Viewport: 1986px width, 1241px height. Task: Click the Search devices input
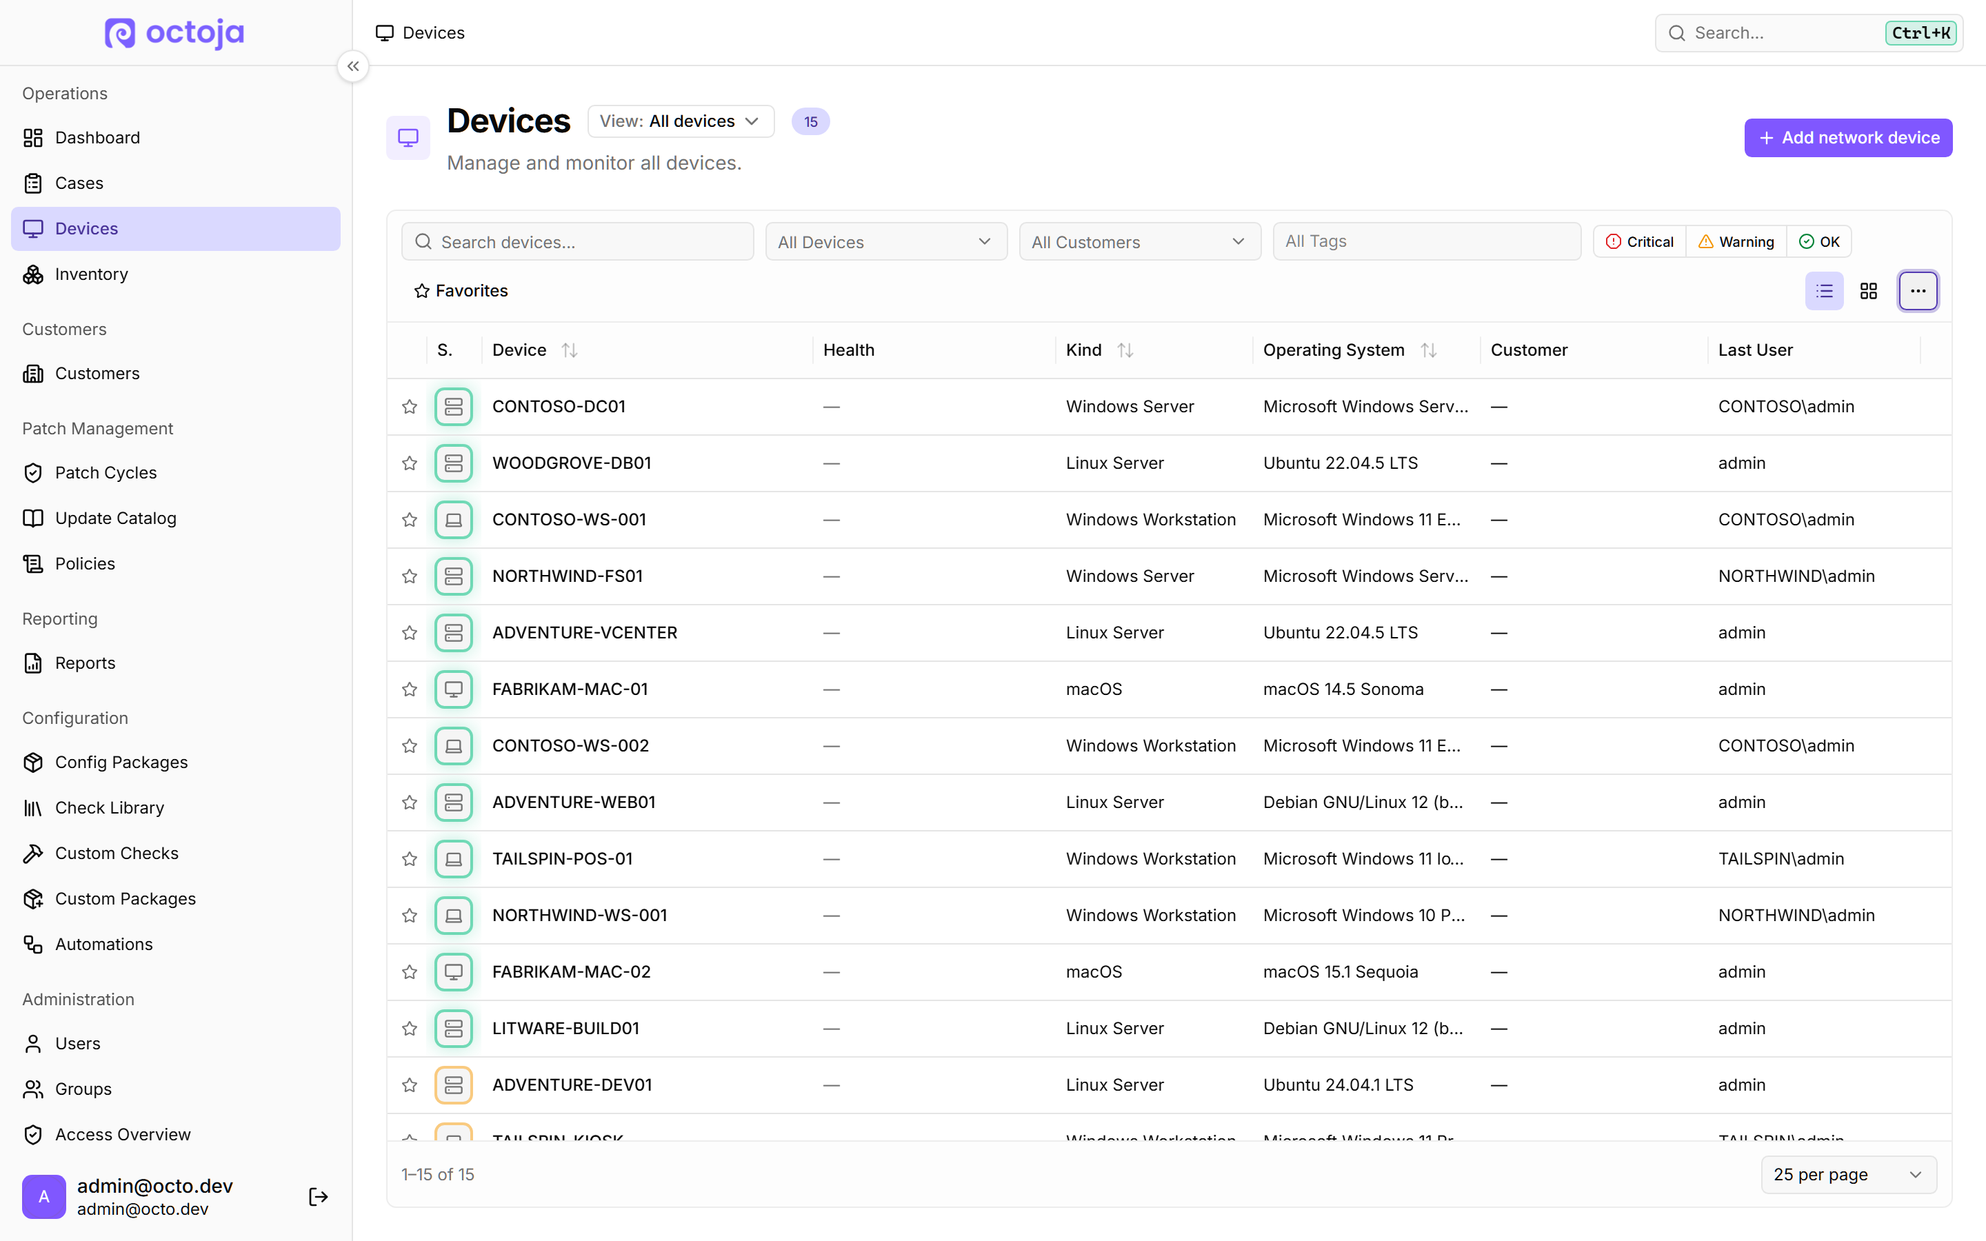click(577, 242)
